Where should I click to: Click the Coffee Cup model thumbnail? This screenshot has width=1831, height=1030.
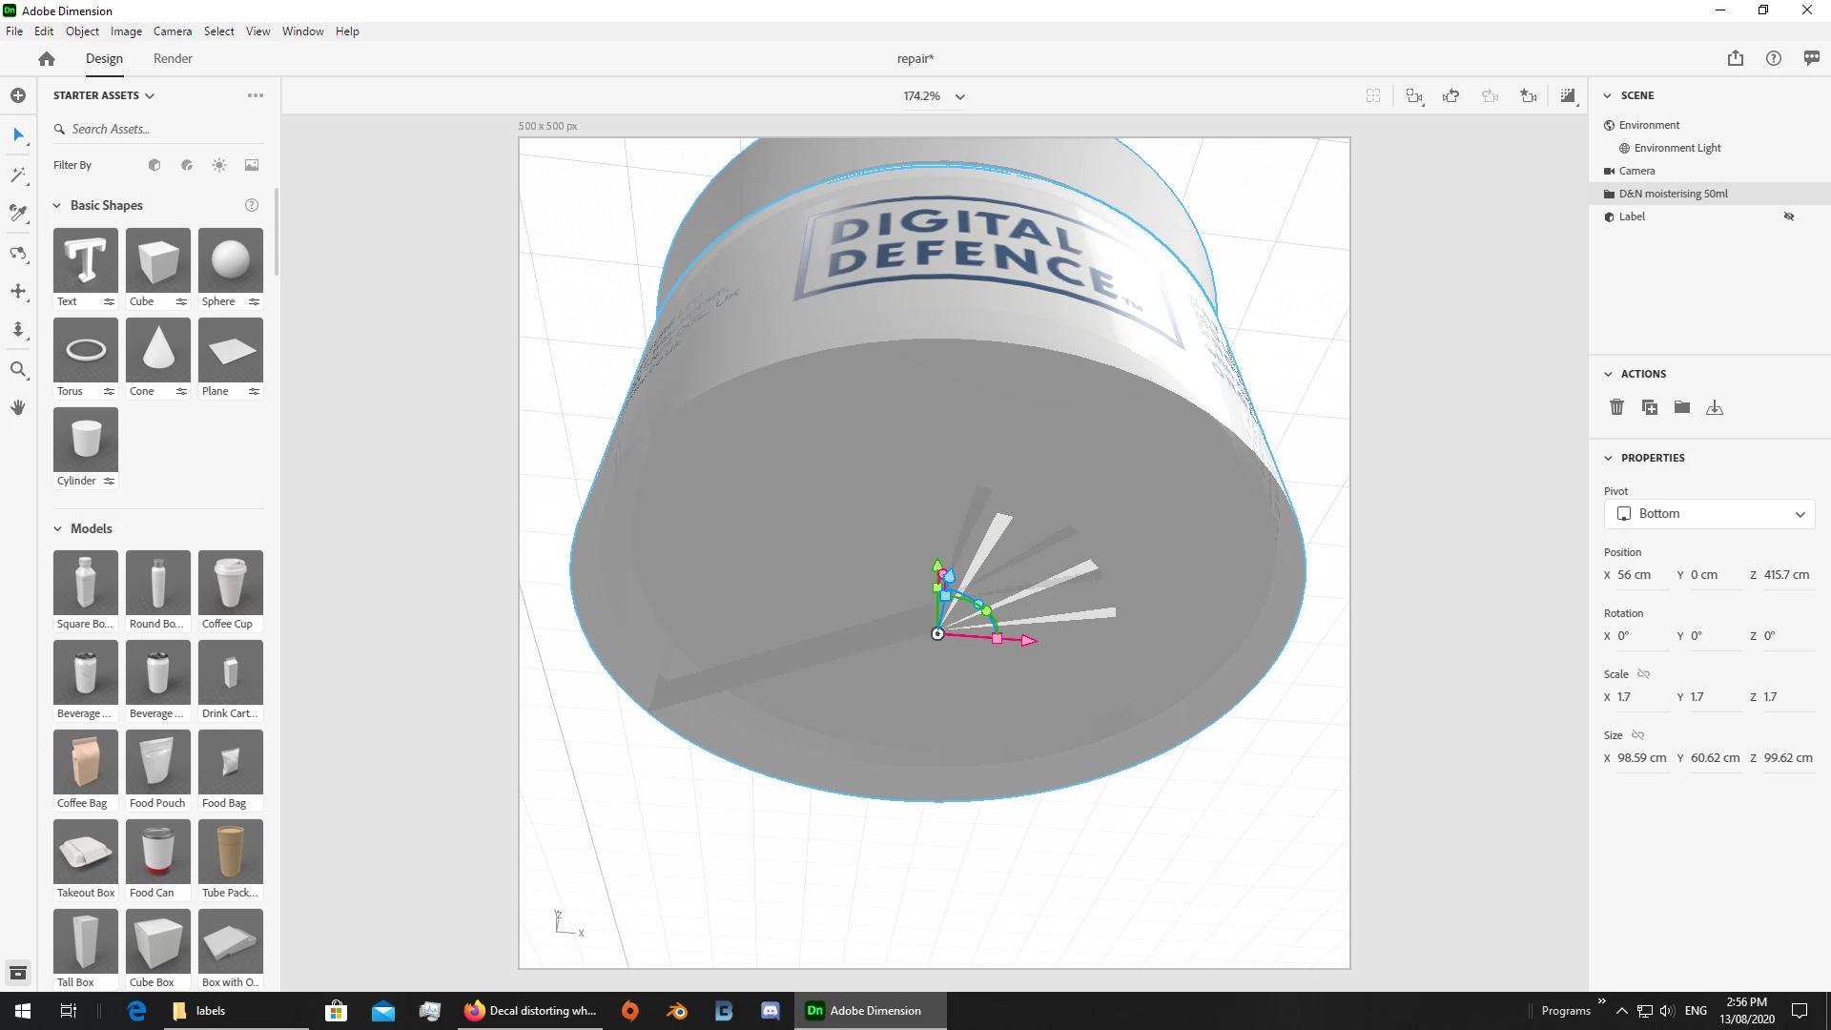click(230, 583)
